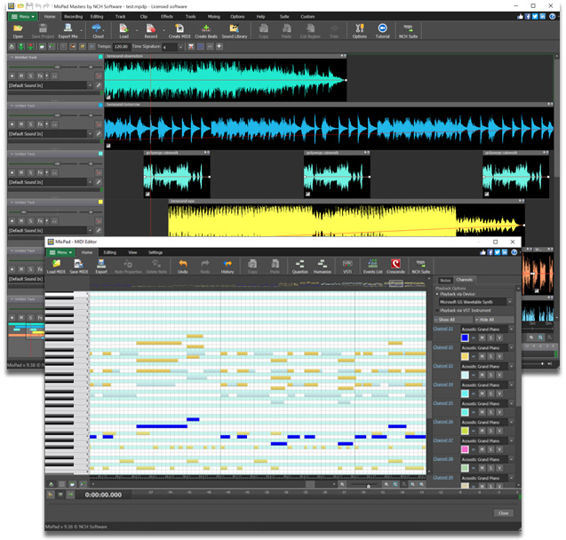
Task: Click the Show All channels button
Action: pos(453,320)
